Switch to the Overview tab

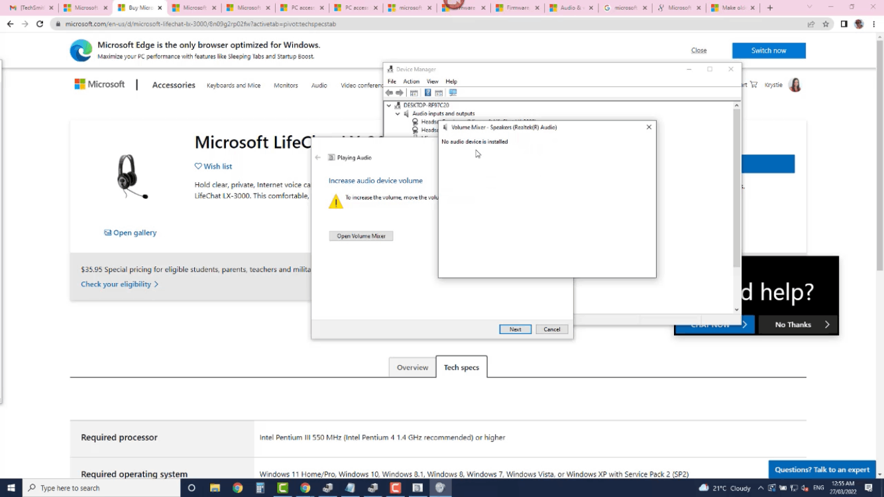coord(412,367)
